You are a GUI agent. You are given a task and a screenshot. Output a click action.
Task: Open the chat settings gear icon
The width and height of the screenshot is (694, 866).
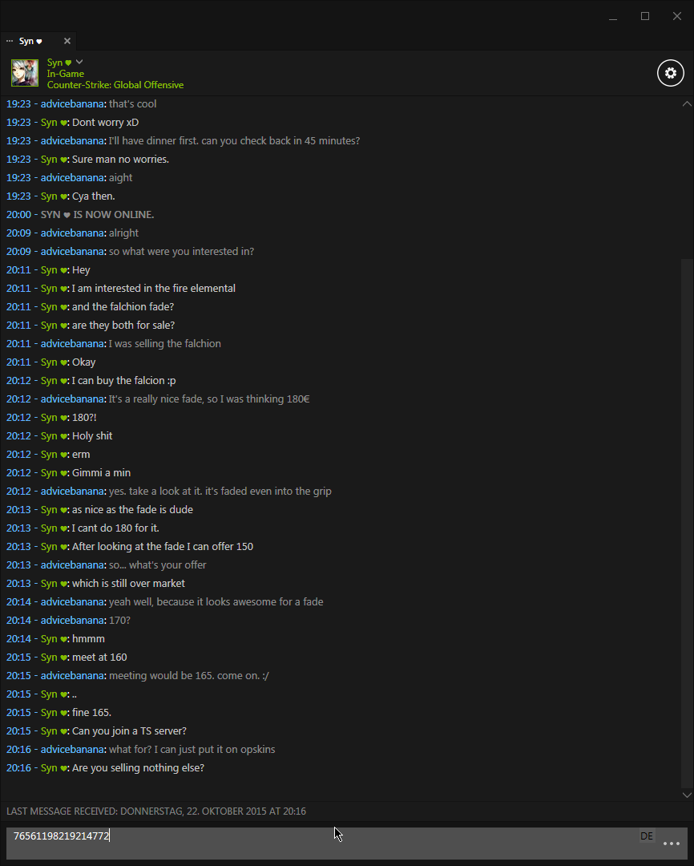point(670,73)
